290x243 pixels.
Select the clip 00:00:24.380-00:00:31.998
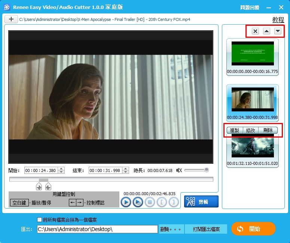tap(253, 103)
